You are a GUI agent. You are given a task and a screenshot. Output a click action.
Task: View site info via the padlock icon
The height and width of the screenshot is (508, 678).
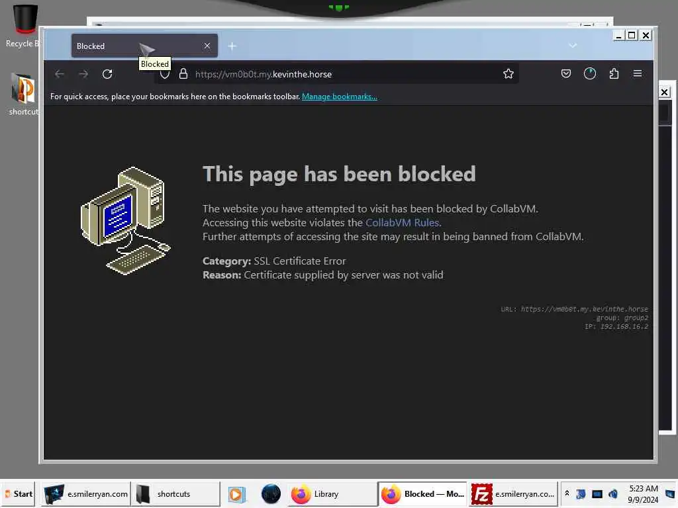click(183, 74)
